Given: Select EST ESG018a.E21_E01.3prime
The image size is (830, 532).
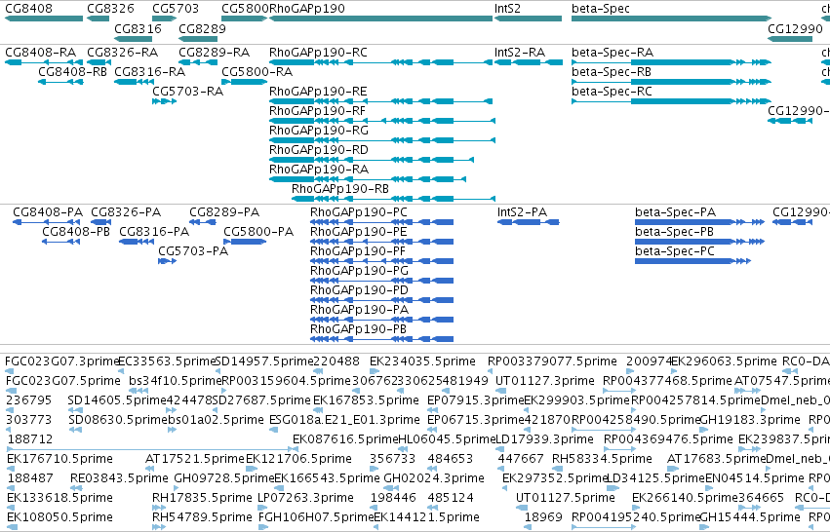Looking at the screenshot, I should [x=274, y=430].
